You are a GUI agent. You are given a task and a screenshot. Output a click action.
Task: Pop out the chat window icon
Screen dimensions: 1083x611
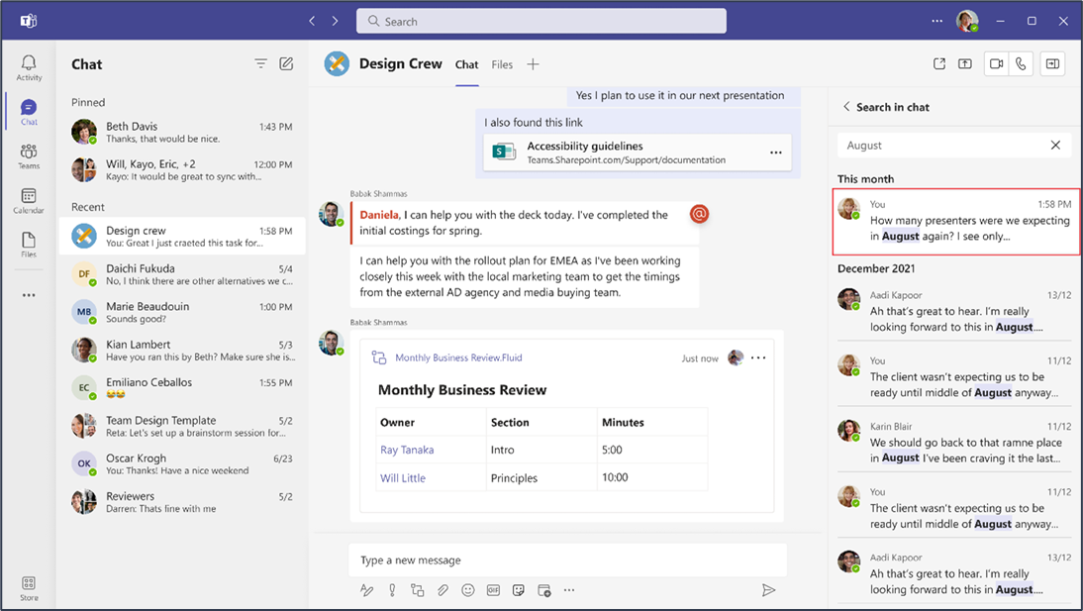click(939, 63)
